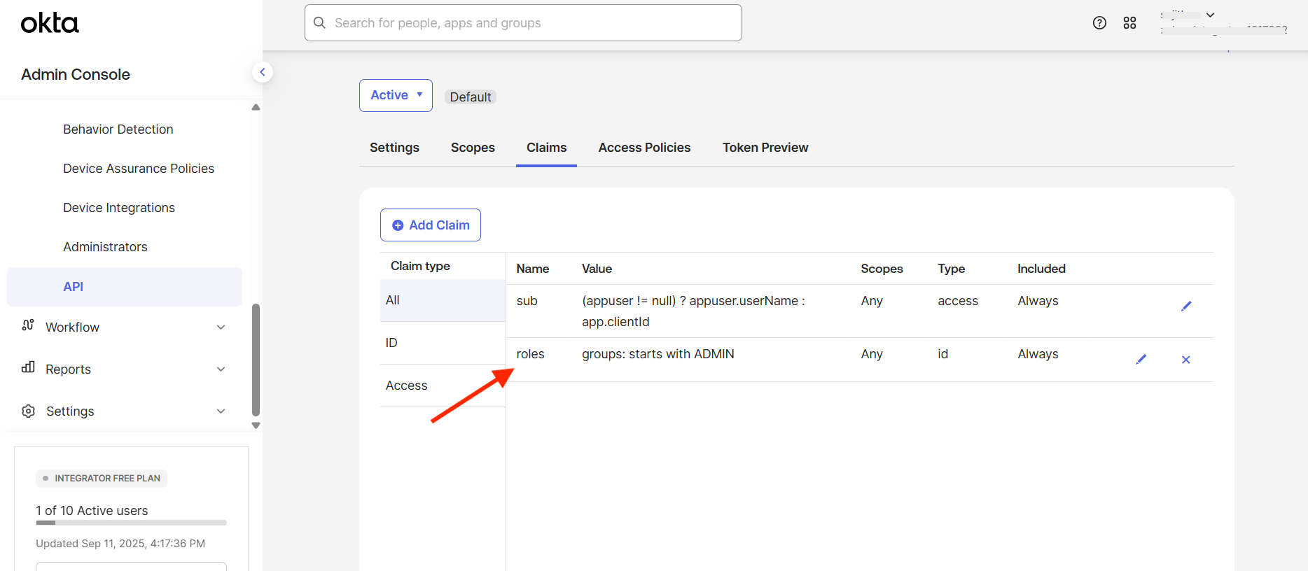Edit the roles claim with pencil icon
This screenshot has height=571, width=1308.
click(1141, 360)
